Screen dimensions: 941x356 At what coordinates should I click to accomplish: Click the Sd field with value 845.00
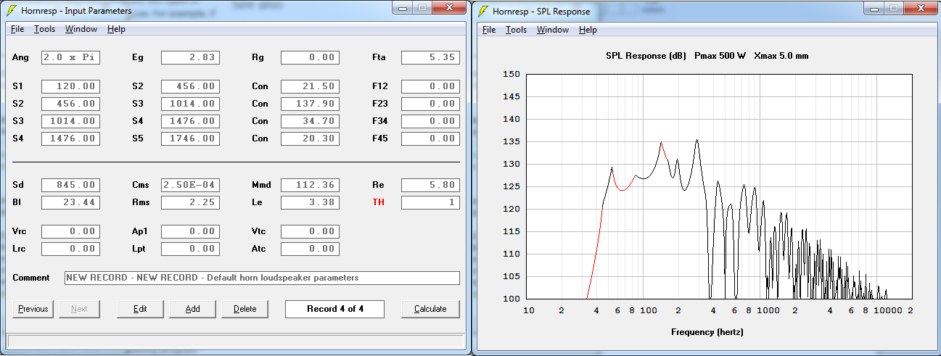(70, 185)
